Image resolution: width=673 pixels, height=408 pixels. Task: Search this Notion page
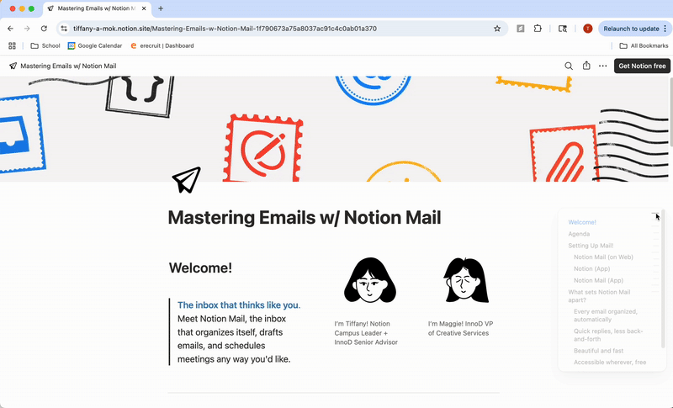click(x=569, y=66)
